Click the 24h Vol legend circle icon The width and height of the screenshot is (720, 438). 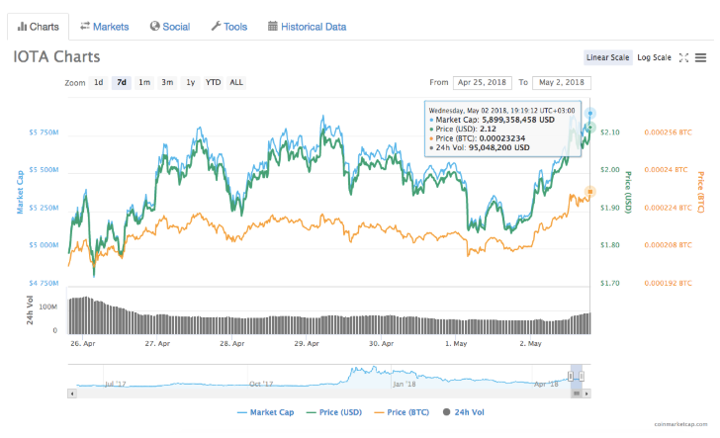click(x=446, y=412)
